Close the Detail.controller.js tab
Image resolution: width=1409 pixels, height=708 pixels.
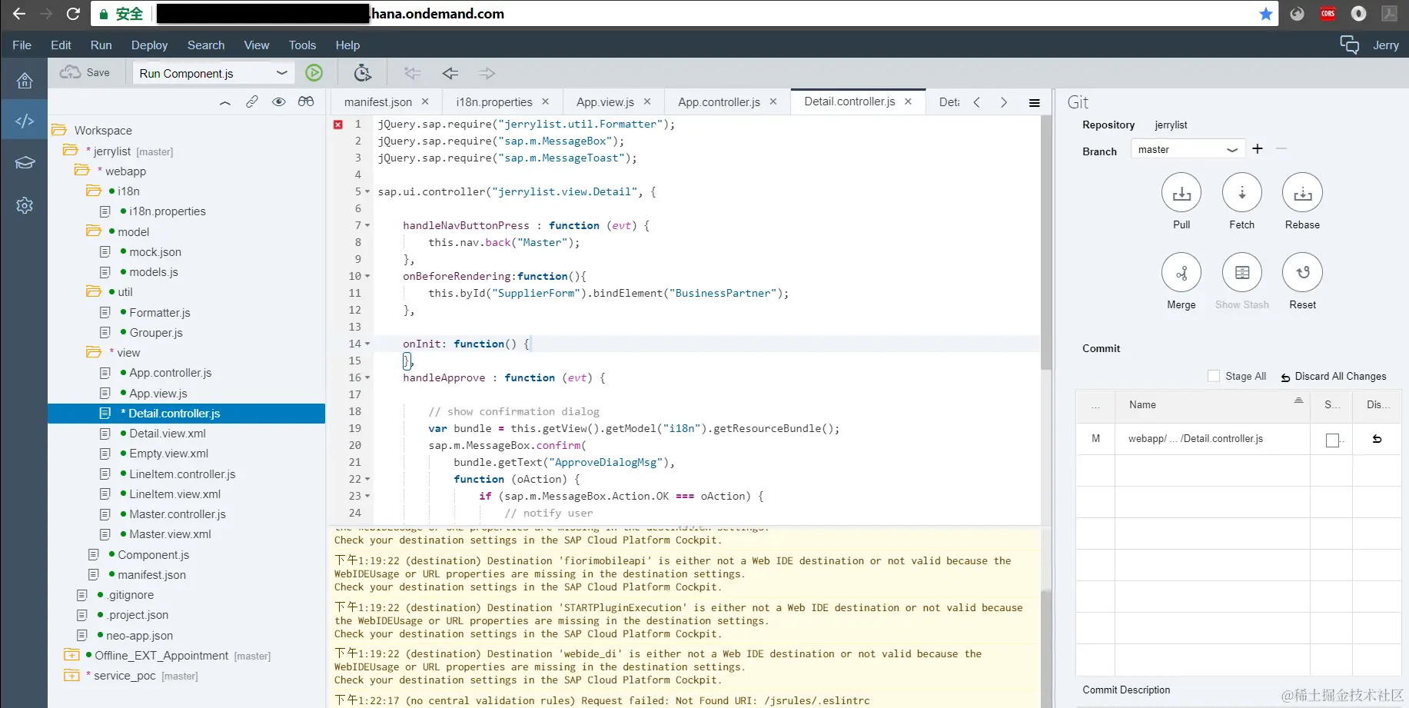click(x=908, y=101)
